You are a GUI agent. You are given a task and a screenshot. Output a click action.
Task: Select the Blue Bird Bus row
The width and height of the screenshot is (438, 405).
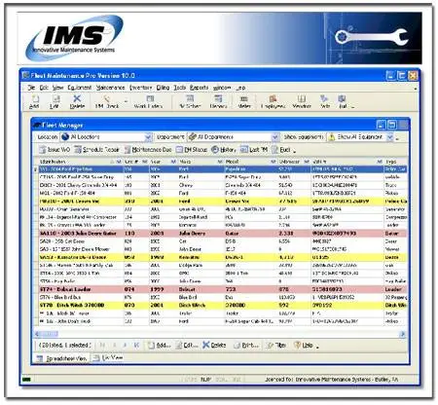click(223, 297)
